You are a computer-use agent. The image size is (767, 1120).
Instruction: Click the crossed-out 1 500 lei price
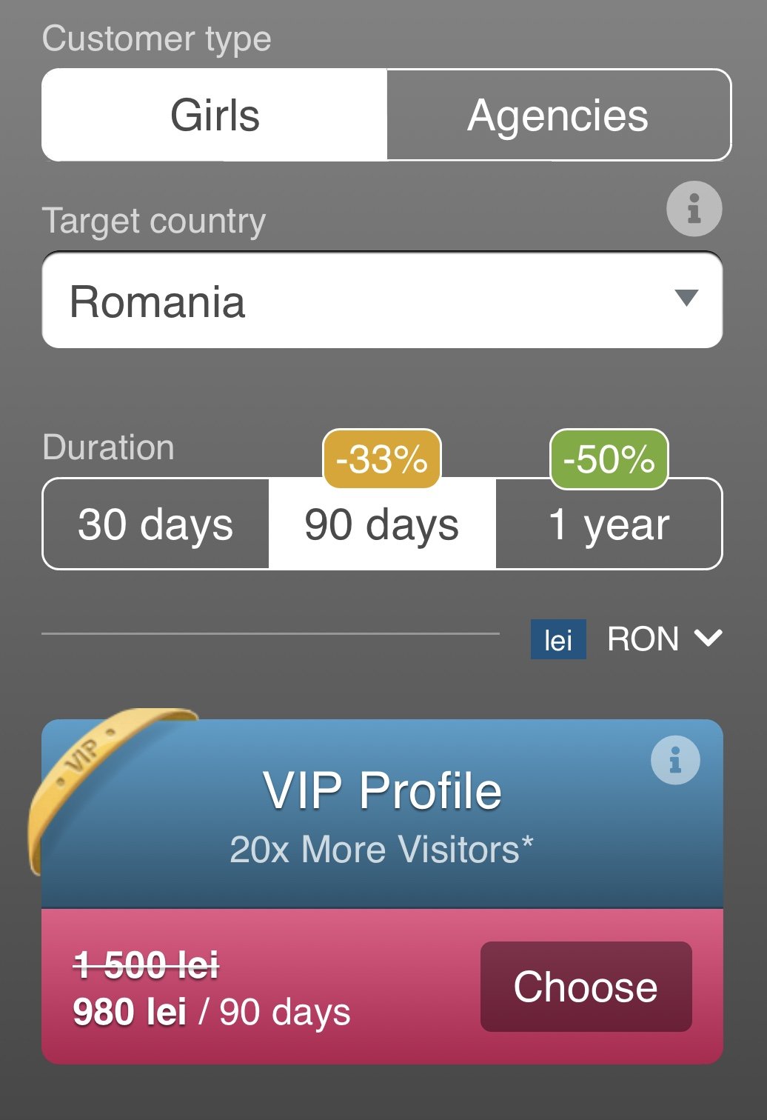[147, 965]
